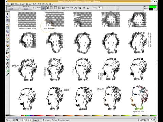Select the 3D Box tool
163x122 pixels.
coord(7,31)
